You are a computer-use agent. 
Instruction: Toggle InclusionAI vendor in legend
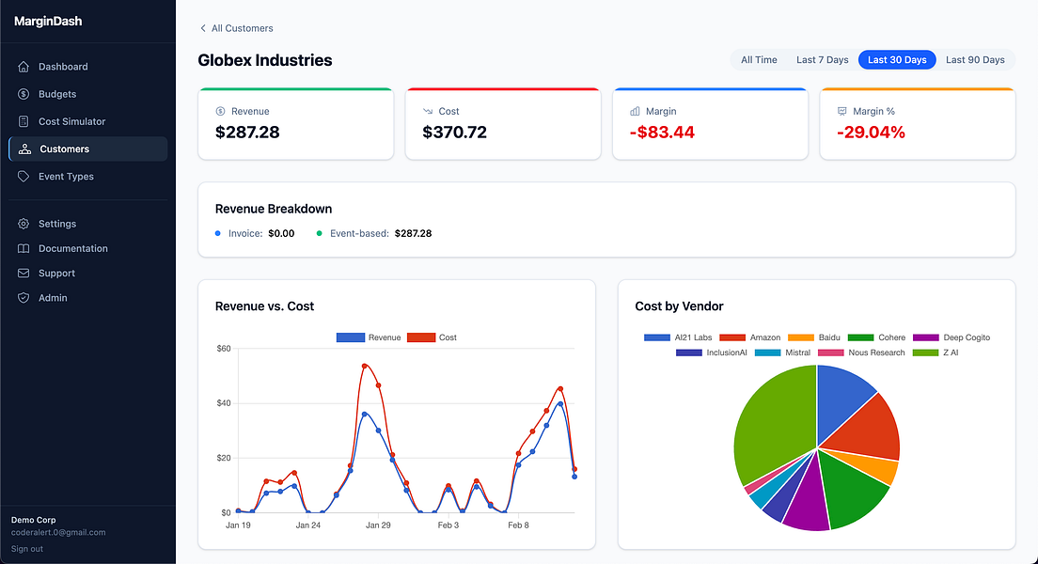(712, 352)
